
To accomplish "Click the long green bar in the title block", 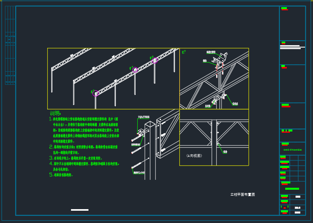I will click(x=292, y=189).
